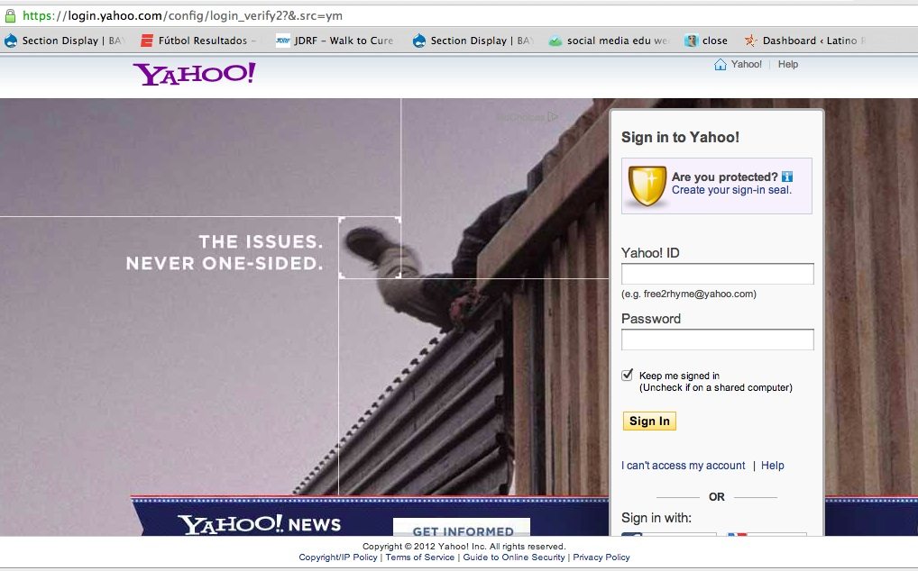Click the Yahoo! home house icon
The height and width of the screenshot is (571, 918).
pos(721,64)
